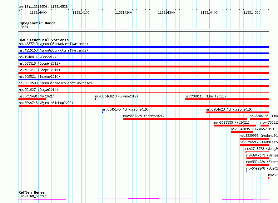The image size is (278, 203).
Task: Click the RefSeq Genes track title
Action: tap(32, 192)
